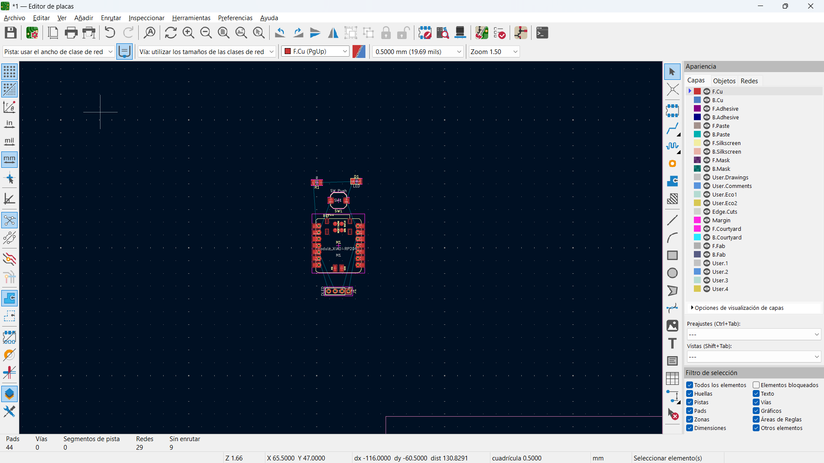The height and width of the screenshot is (463, 824).
Task: Pick the Draw Circle tool
Action: coord(672,273)
